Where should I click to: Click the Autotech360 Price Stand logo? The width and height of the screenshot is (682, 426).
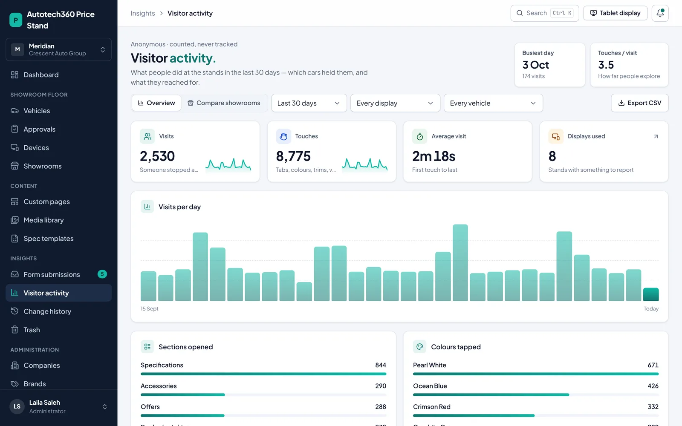16,20
